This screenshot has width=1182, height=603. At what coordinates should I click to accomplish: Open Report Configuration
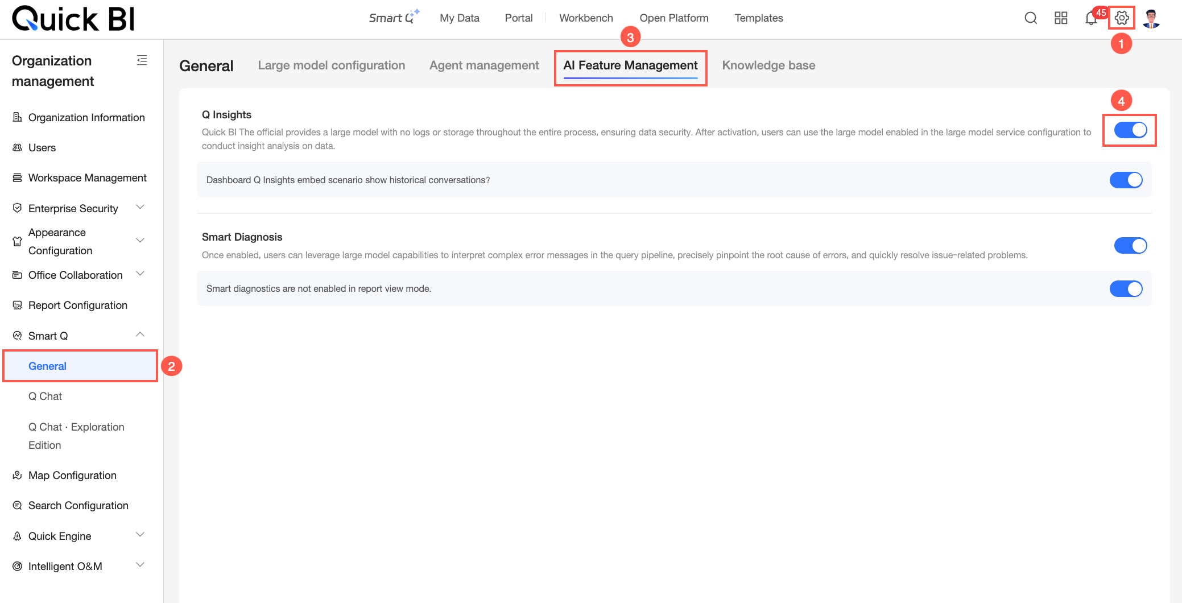coord(79,305)
